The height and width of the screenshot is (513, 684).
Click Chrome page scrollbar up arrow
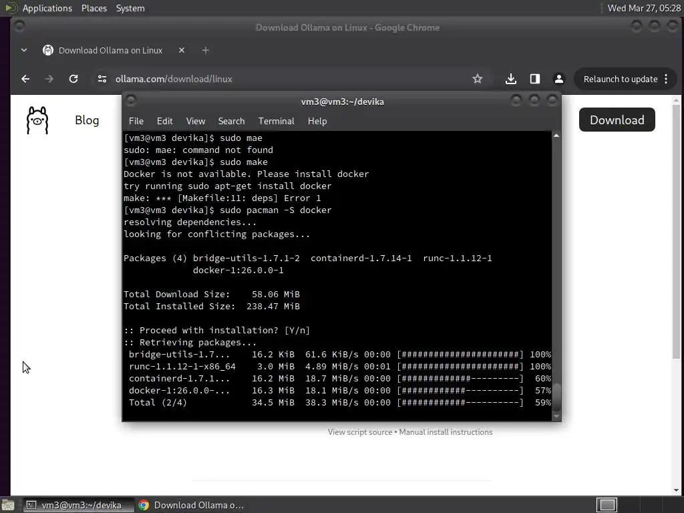tap(676, 100)
